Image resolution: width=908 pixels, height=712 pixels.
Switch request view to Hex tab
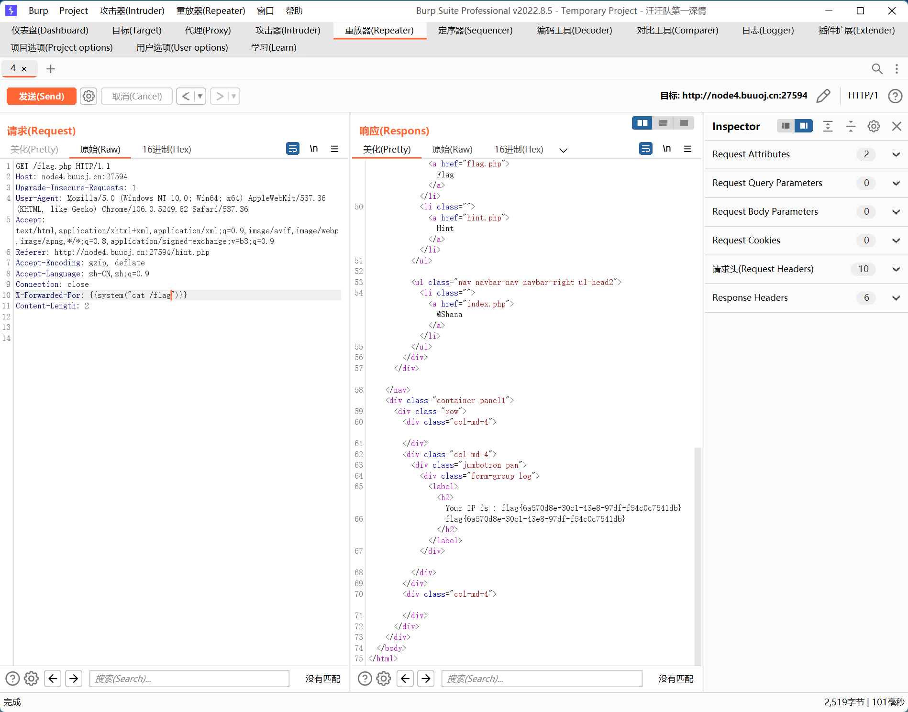pyautogui.click(x=166, y=149)
